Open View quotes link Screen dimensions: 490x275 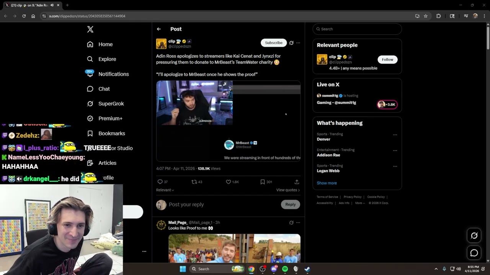tap(288, 190)
